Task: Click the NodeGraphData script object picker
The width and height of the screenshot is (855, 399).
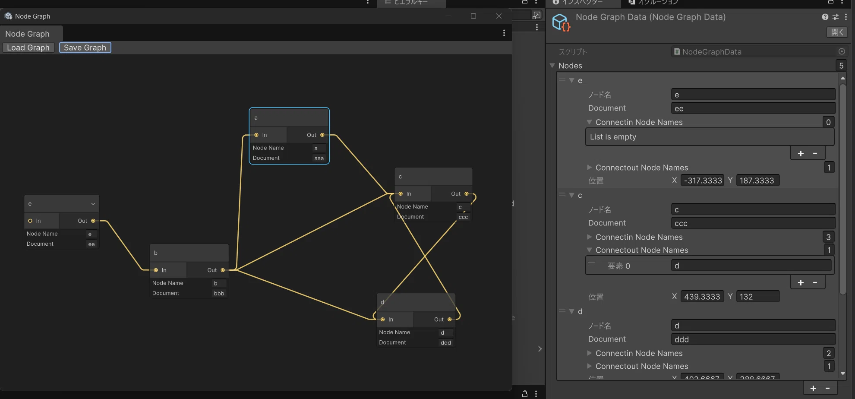Action: tap(842, 51)
